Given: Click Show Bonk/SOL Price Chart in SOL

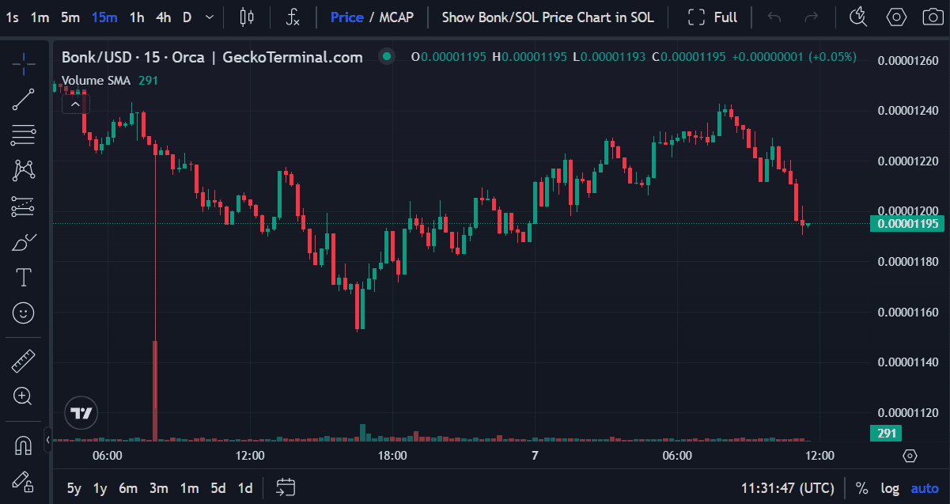Looking at the screenshot, I should click(547, 17).
